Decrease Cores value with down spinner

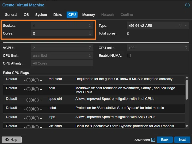coord(90,35)
